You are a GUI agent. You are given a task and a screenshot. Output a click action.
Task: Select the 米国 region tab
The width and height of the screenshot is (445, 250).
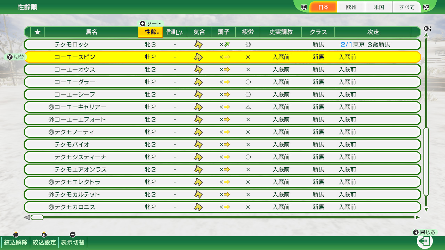point(379,7)
